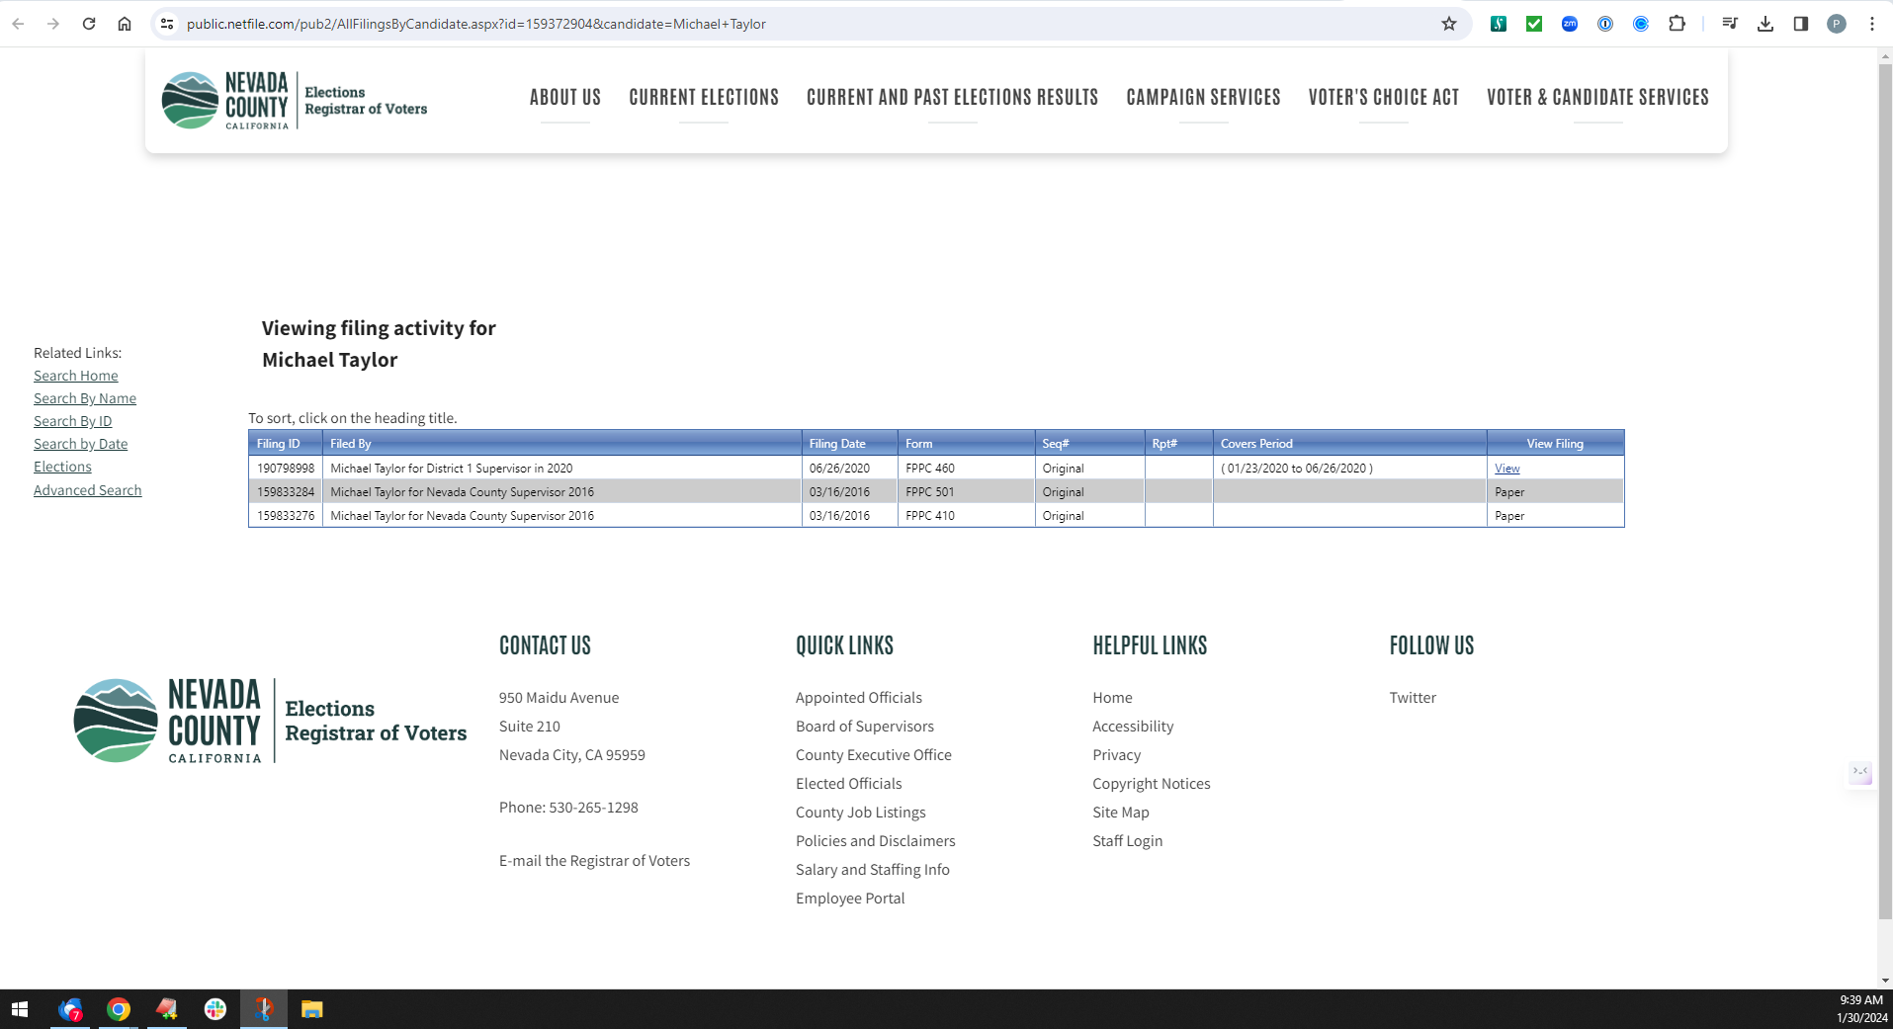Sort table by Filing Date column header
The height and width of the screenshot is (1029, 1893).
836,444
